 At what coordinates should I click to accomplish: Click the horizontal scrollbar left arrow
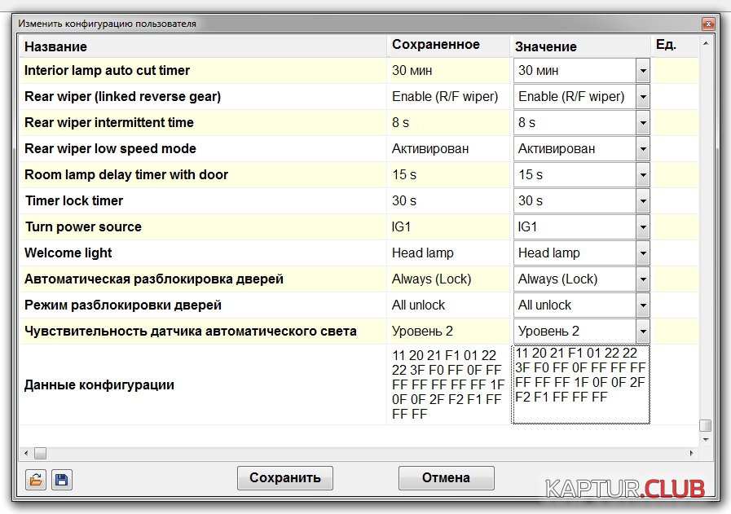pyautogui.click(x=26, y=453)
